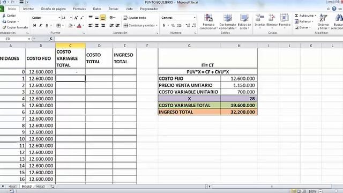This screenshot has height=193, width=343.
Task: Click Combinar y centrar button
Action: click(139, 26)
